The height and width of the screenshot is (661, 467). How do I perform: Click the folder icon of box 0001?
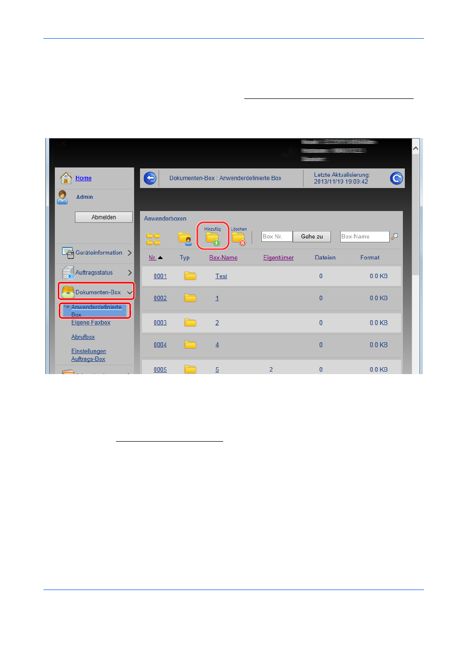tap(190, 276)
